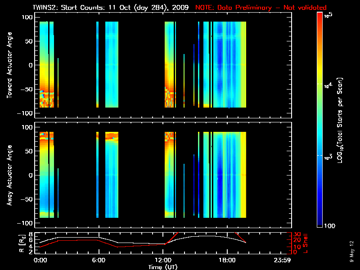This screenshot has width=360, height=270.
Task: Click the dark blue bottom of the colorbar
Action: click(x=320, y=221)
